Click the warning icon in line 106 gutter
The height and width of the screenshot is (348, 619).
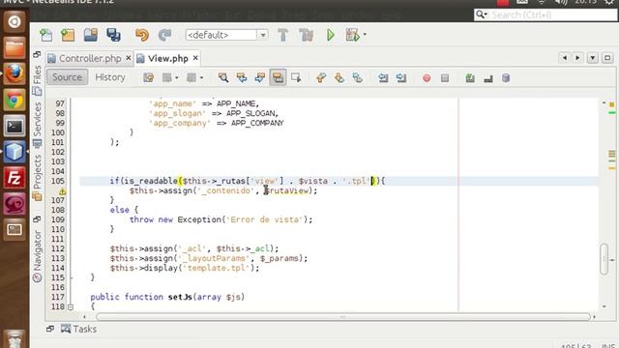click(62, 191)
